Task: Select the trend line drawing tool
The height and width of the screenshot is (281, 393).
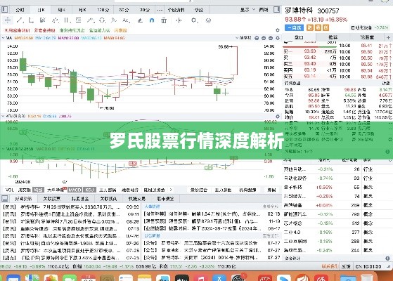Action: click(19, 20)
